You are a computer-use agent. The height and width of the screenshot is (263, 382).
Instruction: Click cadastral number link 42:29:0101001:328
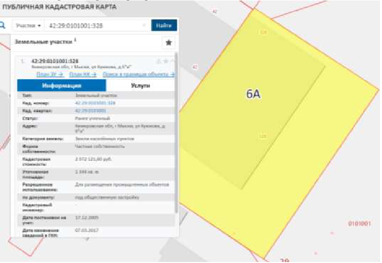(x=95, y=103)
